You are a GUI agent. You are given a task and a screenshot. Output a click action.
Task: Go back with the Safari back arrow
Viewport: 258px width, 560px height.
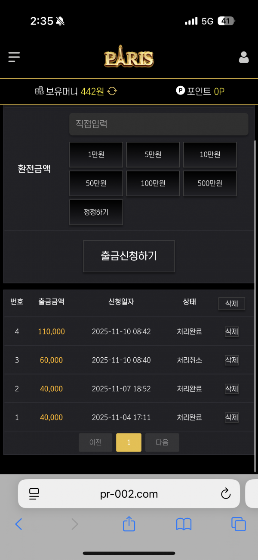(18, 524)
